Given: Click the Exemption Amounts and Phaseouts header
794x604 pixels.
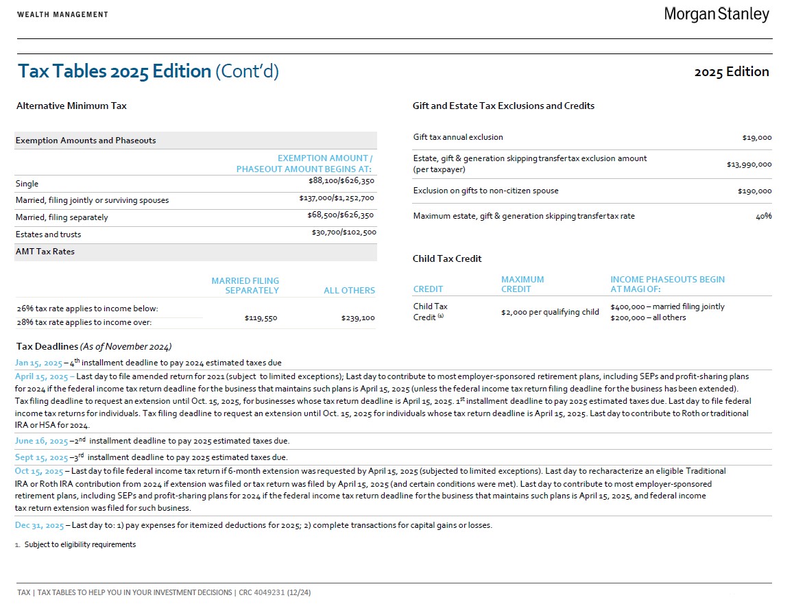Looking at the screenshot, I should coord(86,141).
